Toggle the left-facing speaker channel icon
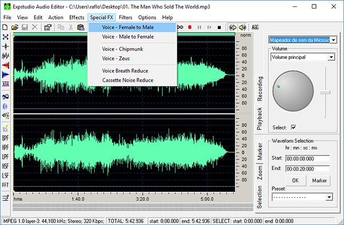Screen dimensions: 344x225 coord(233,27)
